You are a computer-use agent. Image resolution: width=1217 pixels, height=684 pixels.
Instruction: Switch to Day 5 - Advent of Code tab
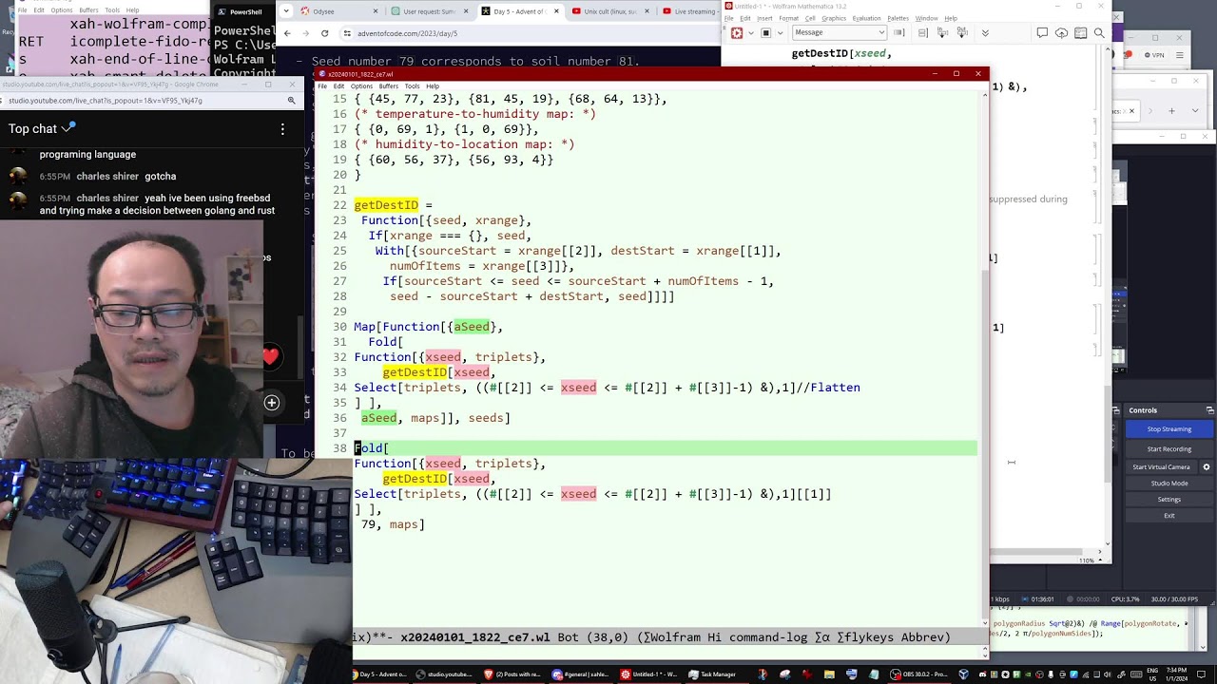pos(518,11)
